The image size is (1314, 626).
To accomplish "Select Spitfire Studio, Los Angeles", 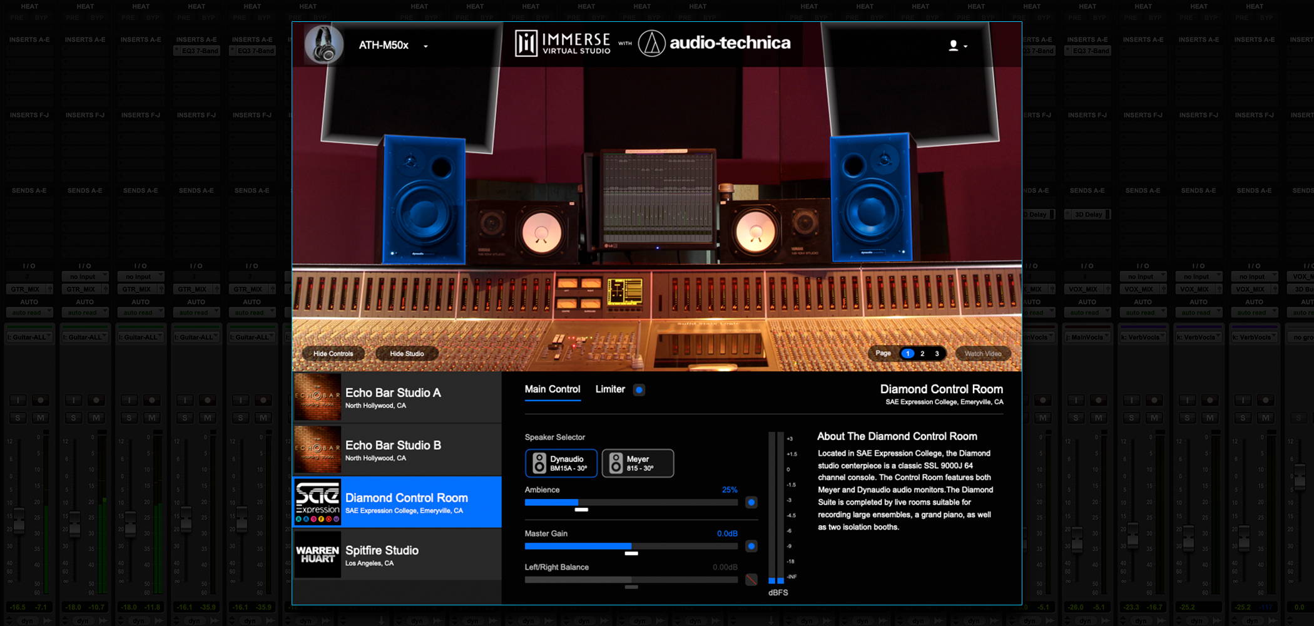I will [397, 555].
